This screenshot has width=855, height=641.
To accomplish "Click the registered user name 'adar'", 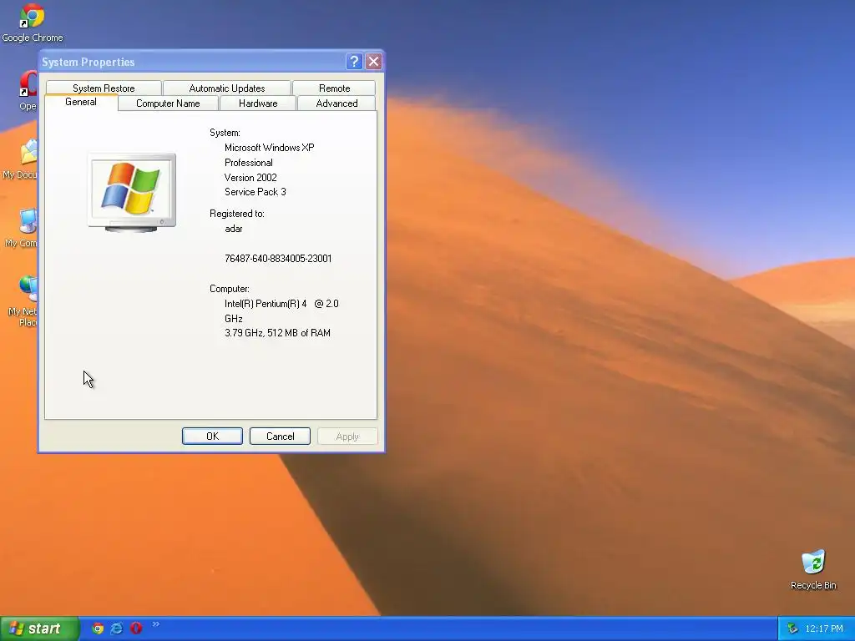I will [x=234, y=229].
